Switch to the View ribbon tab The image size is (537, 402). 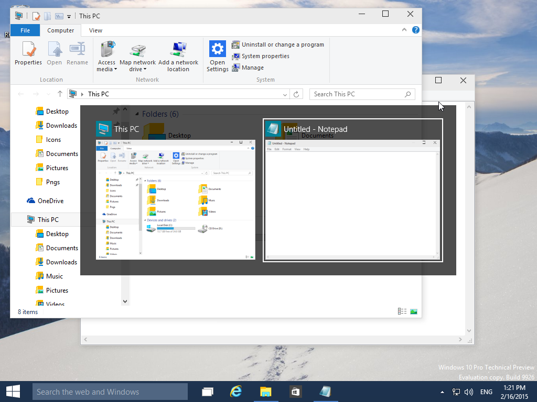tap(95, 30)
